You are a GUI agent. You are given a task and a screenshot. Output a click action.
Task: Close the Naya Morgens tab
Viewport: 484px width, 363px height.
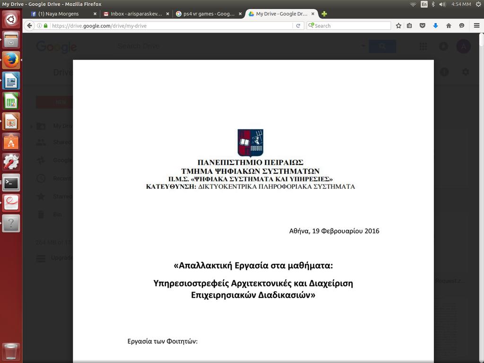[x=95, y=14]
